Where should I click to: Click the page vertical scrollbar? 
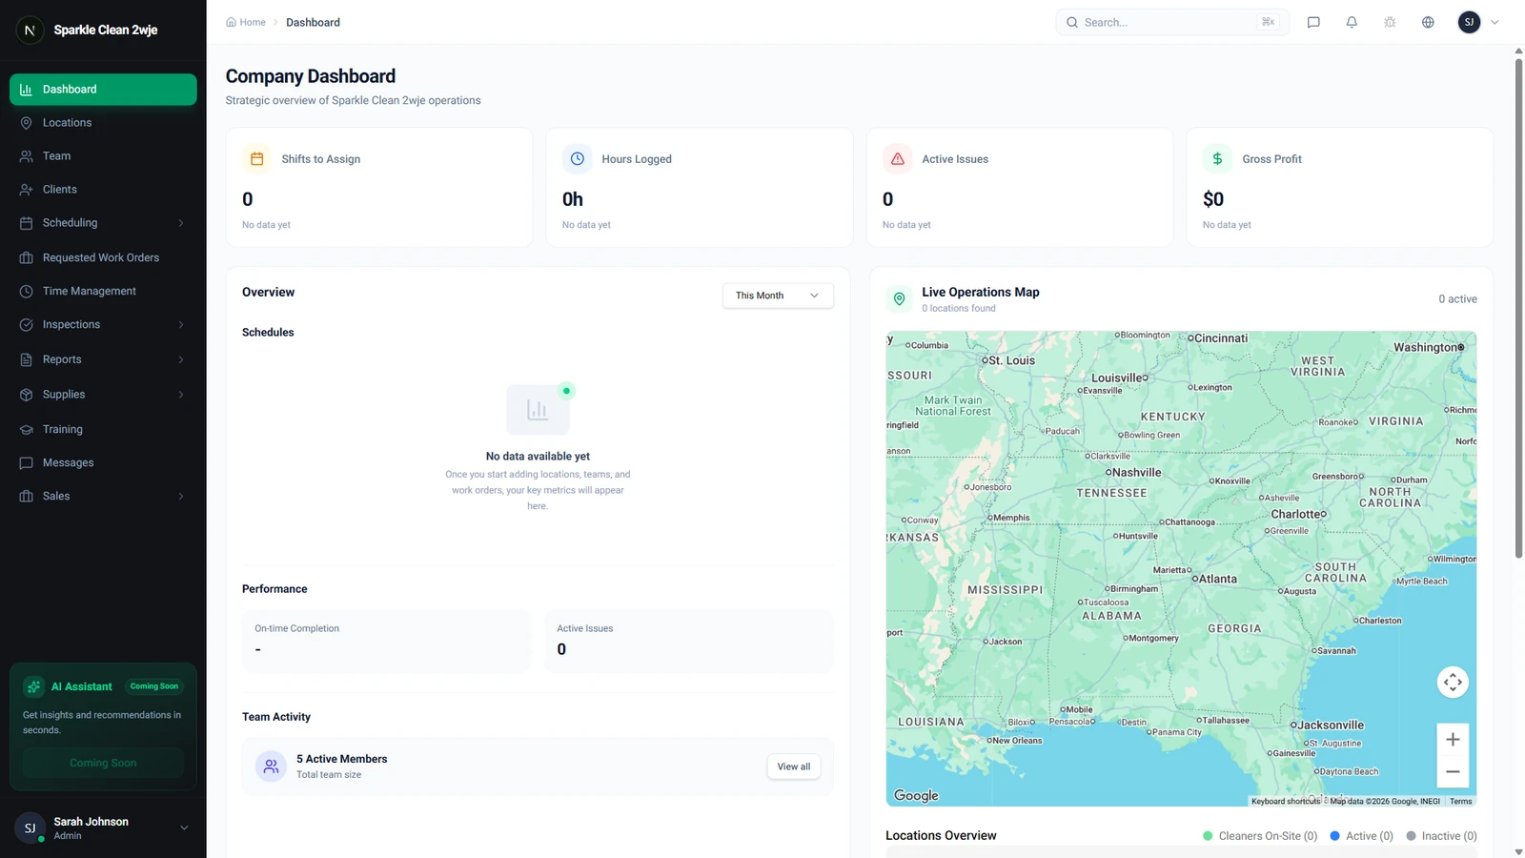tap(1518, 308)
